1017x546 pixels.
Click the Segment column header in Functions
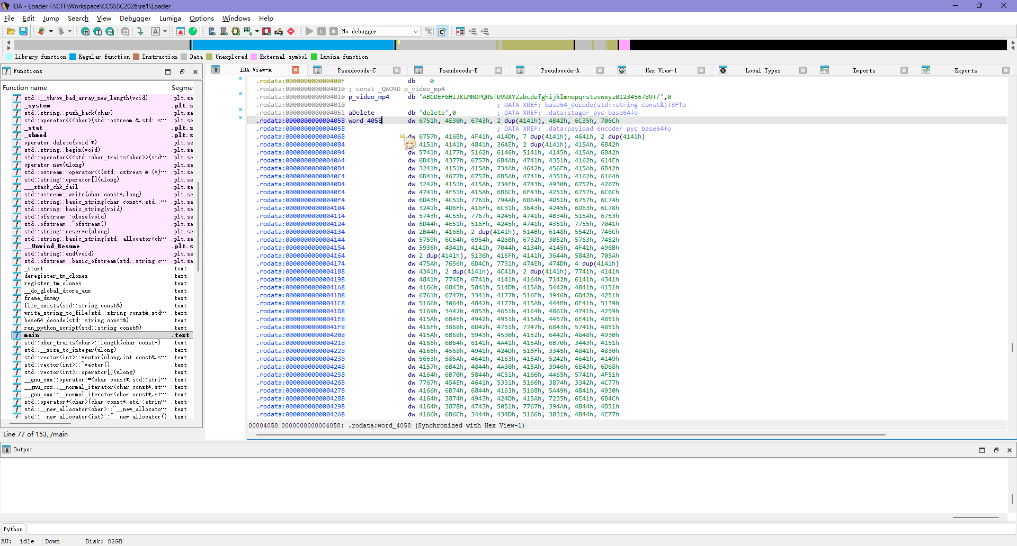tap(182, 88)
